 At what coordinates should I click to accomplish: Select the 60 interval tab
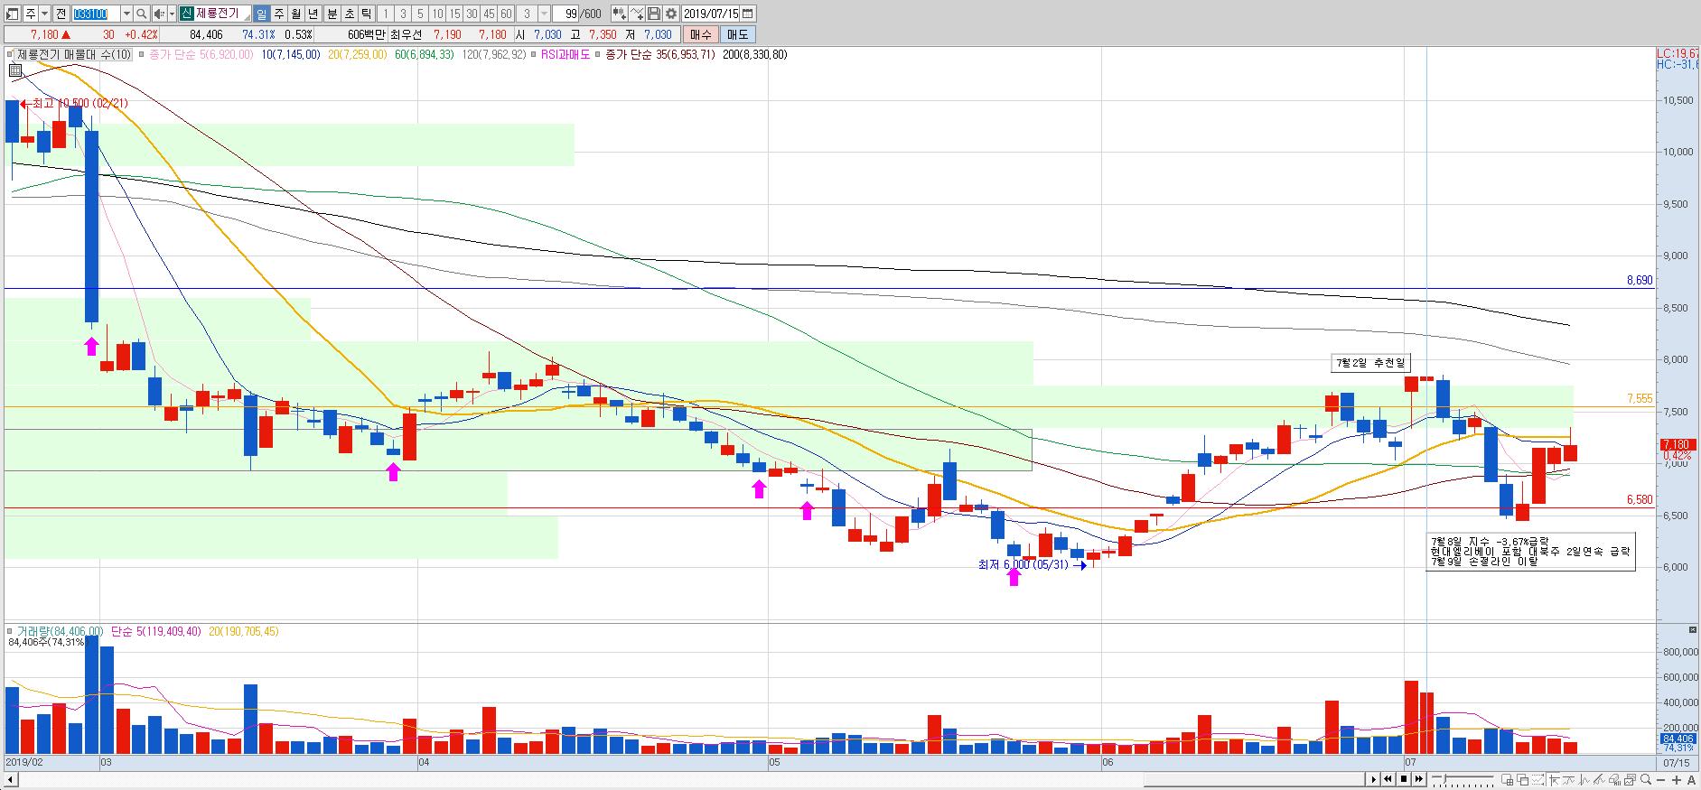pyautogui.click(x=506, y=14)
